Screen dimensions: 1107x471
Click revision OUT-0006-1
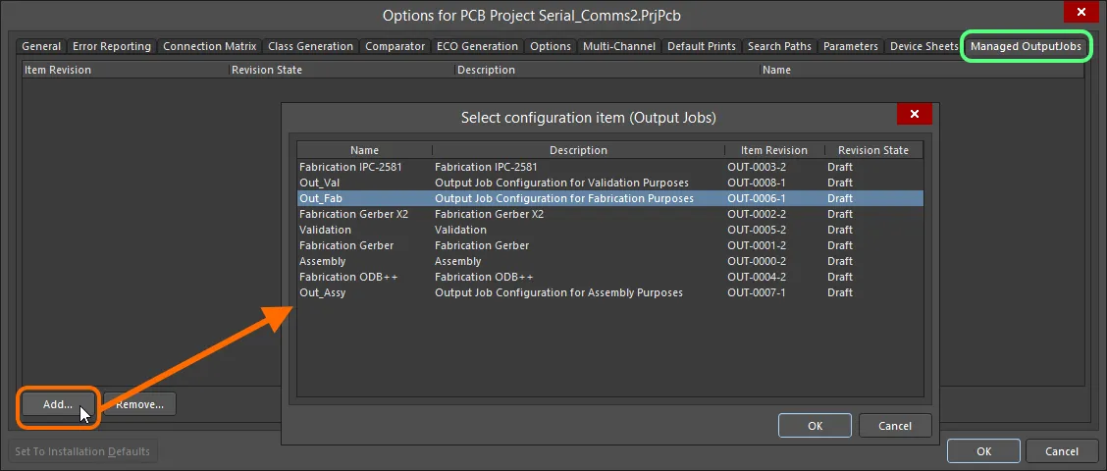point(756,198)
